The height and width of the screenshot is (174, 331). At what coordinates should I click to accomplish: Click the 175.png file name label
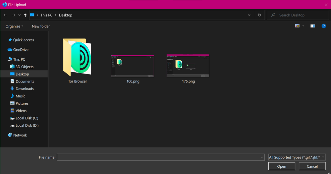189,81
